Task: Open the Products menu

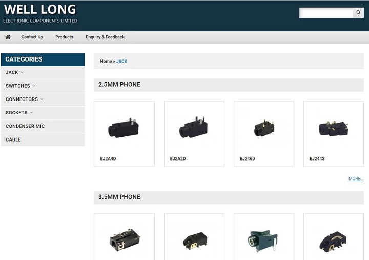Action: 64,37
